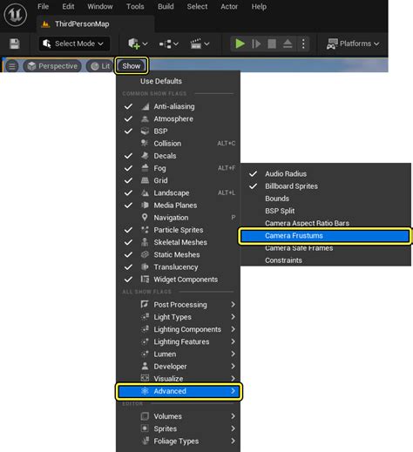Expand Visualize submenu
Image resolution: width=413 pixels, height=452 pixels.
click(178, 379)
